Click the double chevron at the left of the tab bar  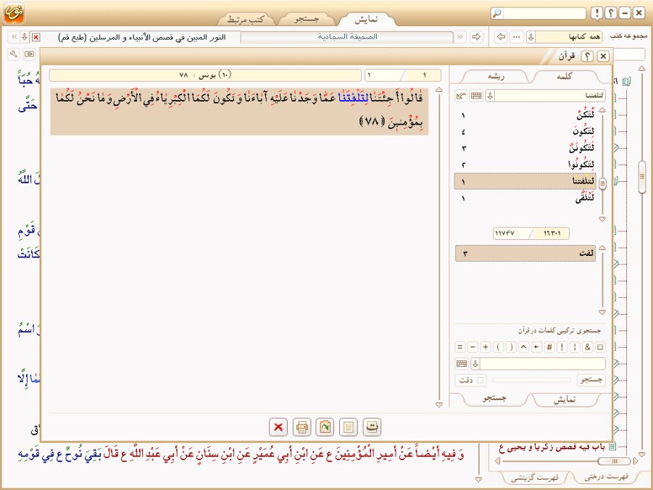click(14, 37)
